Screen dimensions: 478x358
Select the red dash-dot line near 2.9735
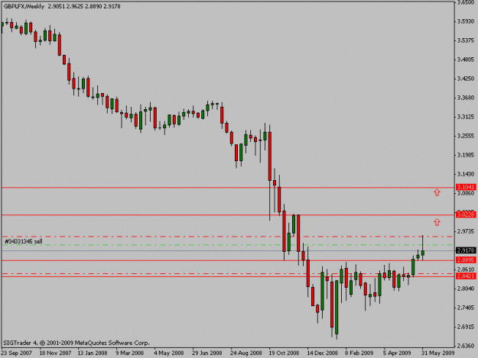tap(228, 237)
